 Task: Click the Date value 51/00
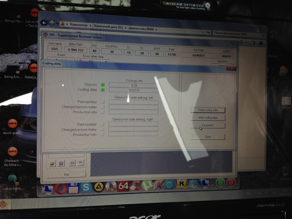click(x=172, y=54)
